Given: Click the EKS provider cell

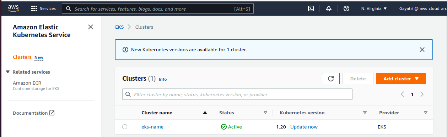Looking at the screenshot, I should pyautogui.click(x=382, y=127).
